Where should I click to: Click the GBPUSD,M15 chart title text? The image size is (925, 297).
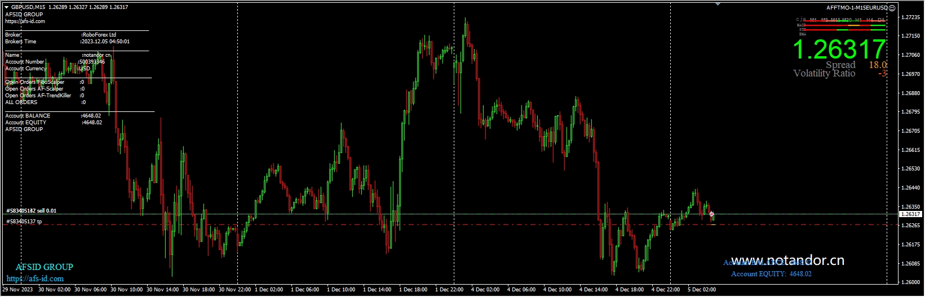(28, 7)
